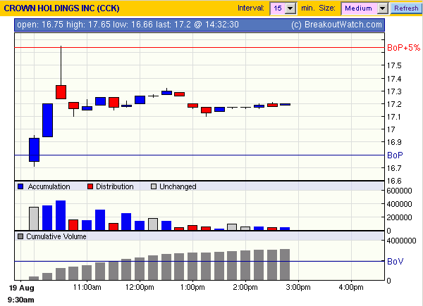Screen dimensions: 423x306
Task: Click the gray Unchanged legend swatch
Action: 154,186
